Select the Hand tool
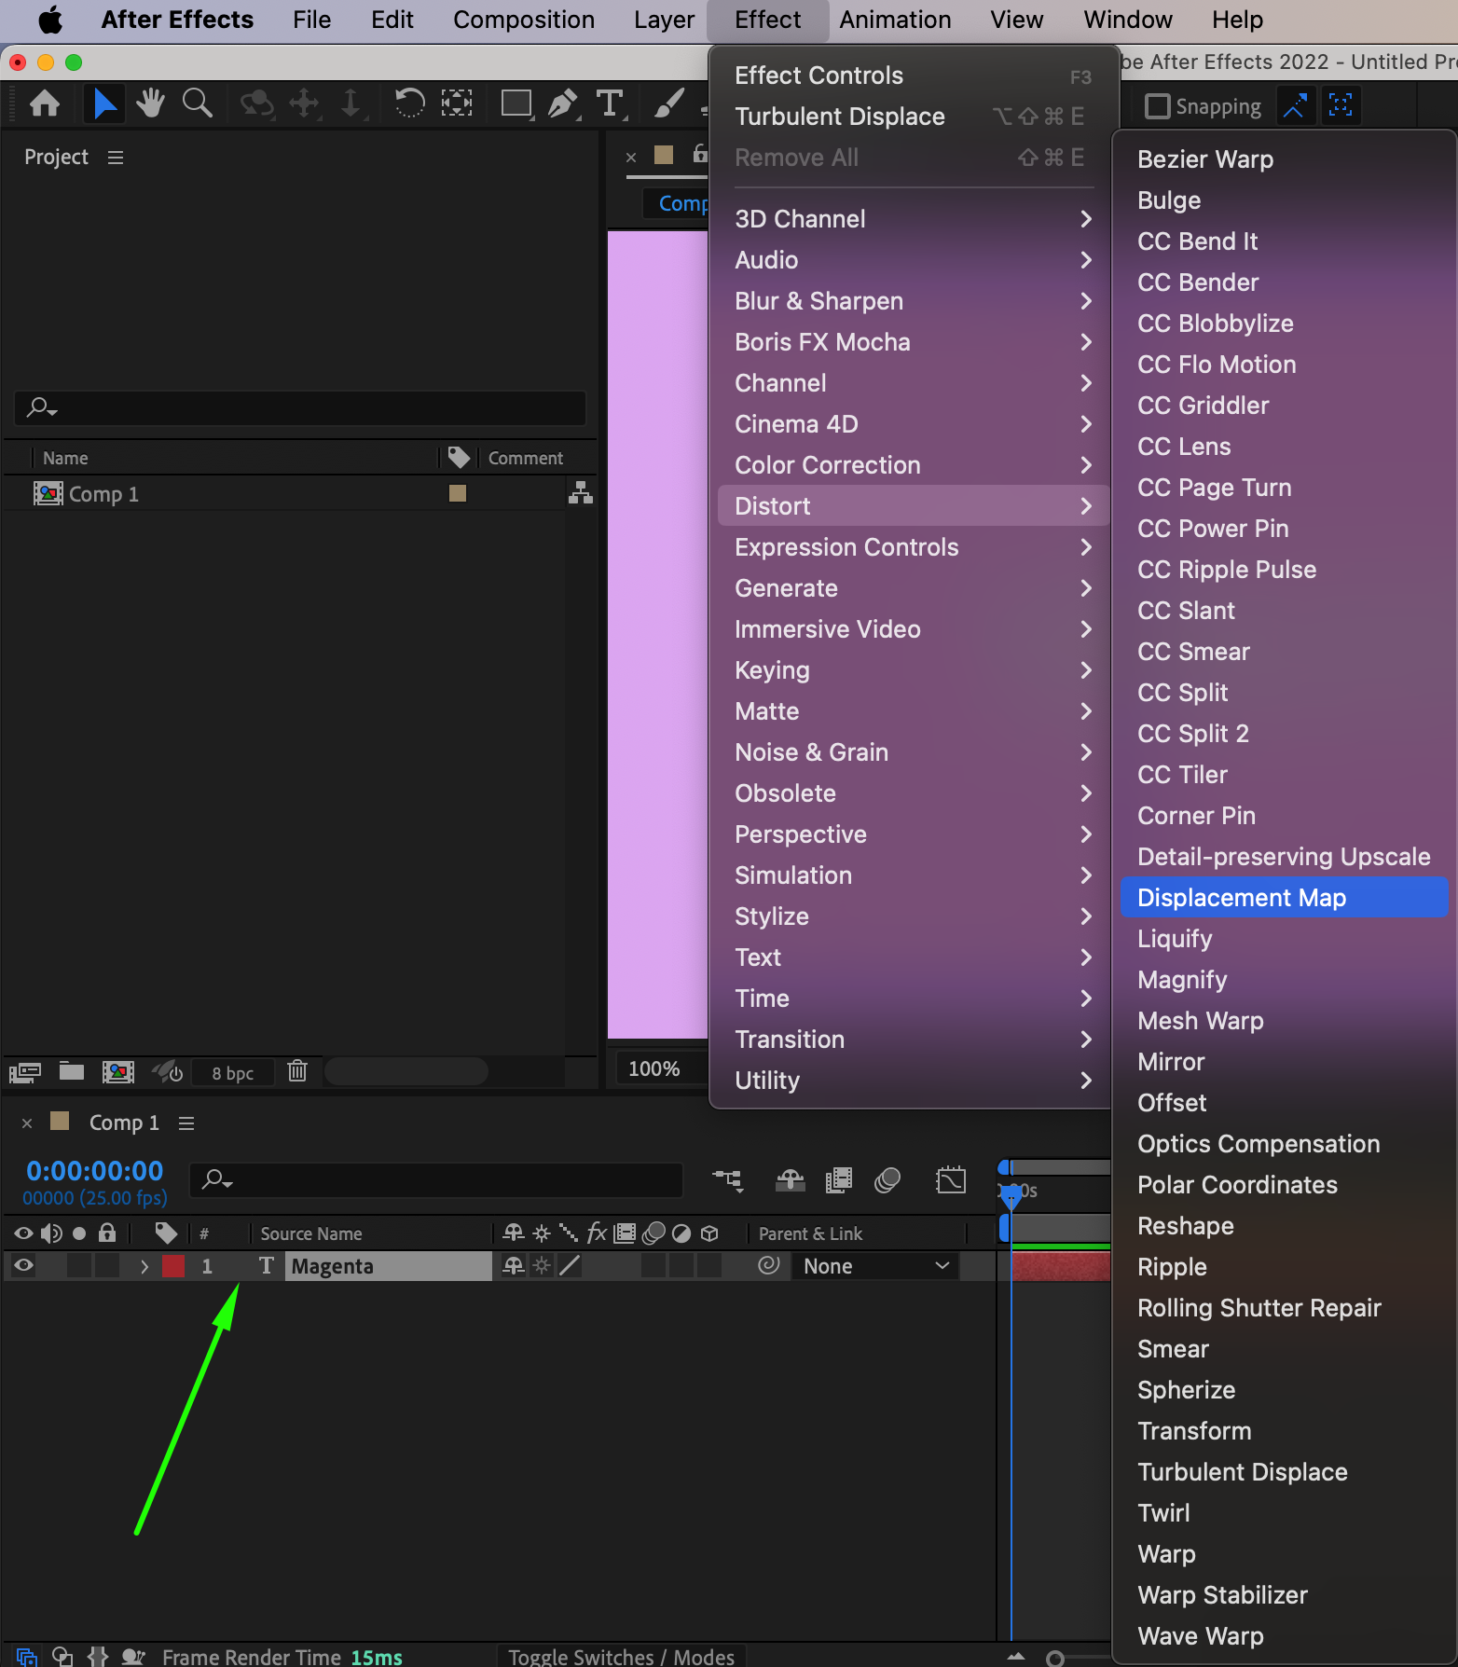The height and width of the screenshot is (1667, 1458). pos(150,103)
